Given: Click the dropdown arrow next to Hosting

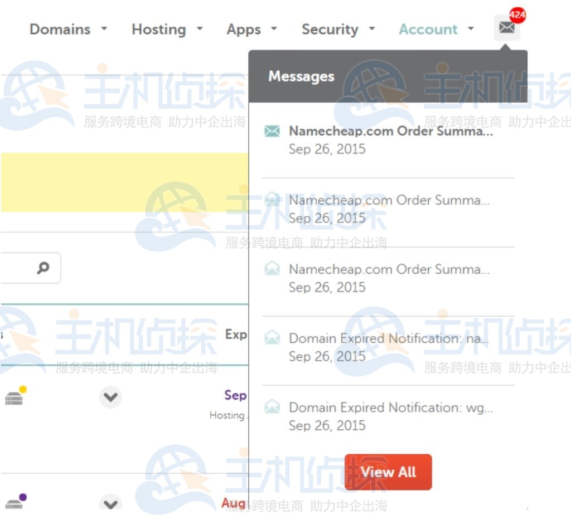Looking at the screenshot, I should (x=200, y=28).
